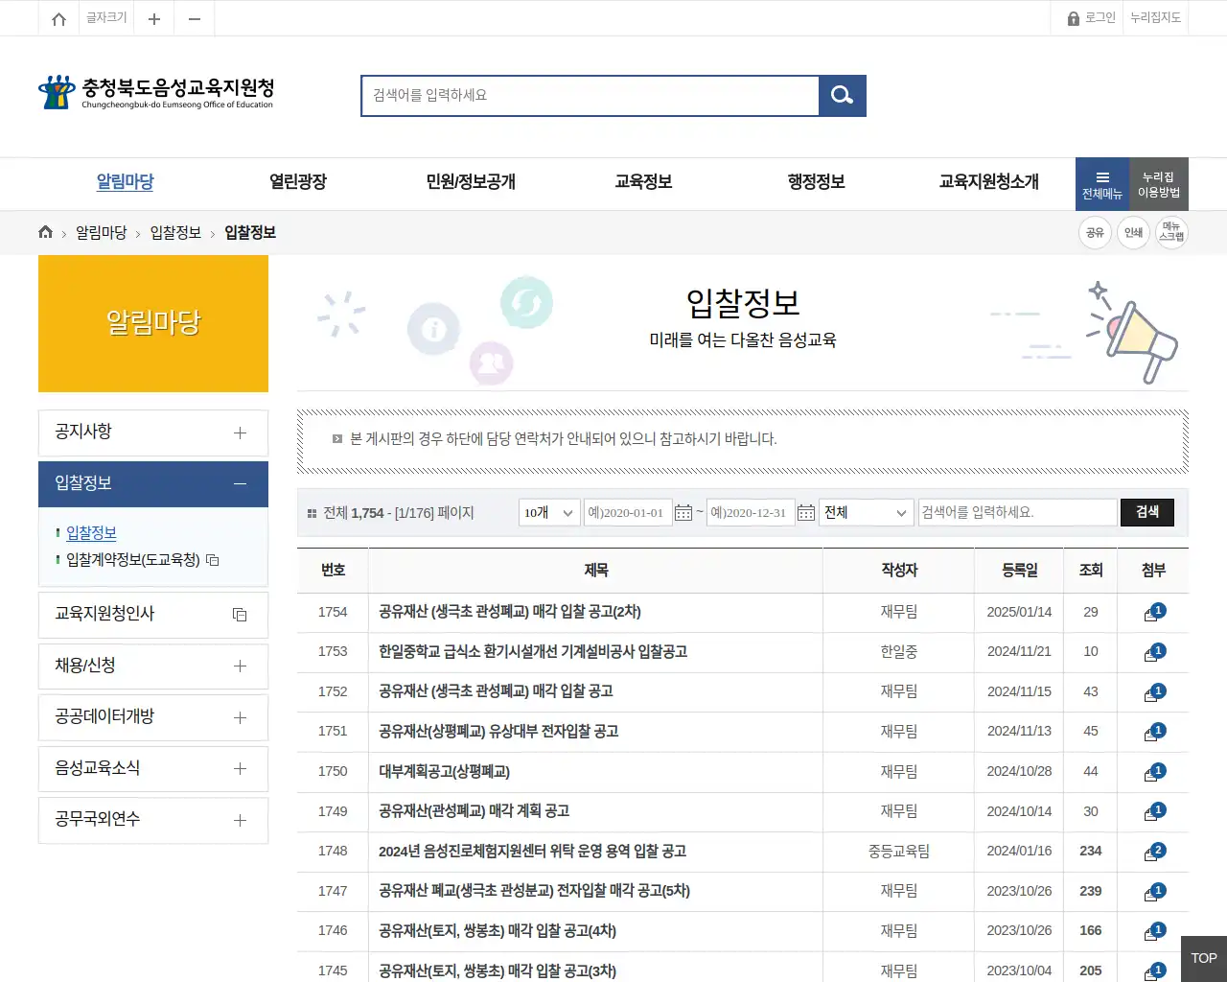This screenshot has width=1227, height=982.
Task: Open calendar icon for start date
Action: (683, 513)
